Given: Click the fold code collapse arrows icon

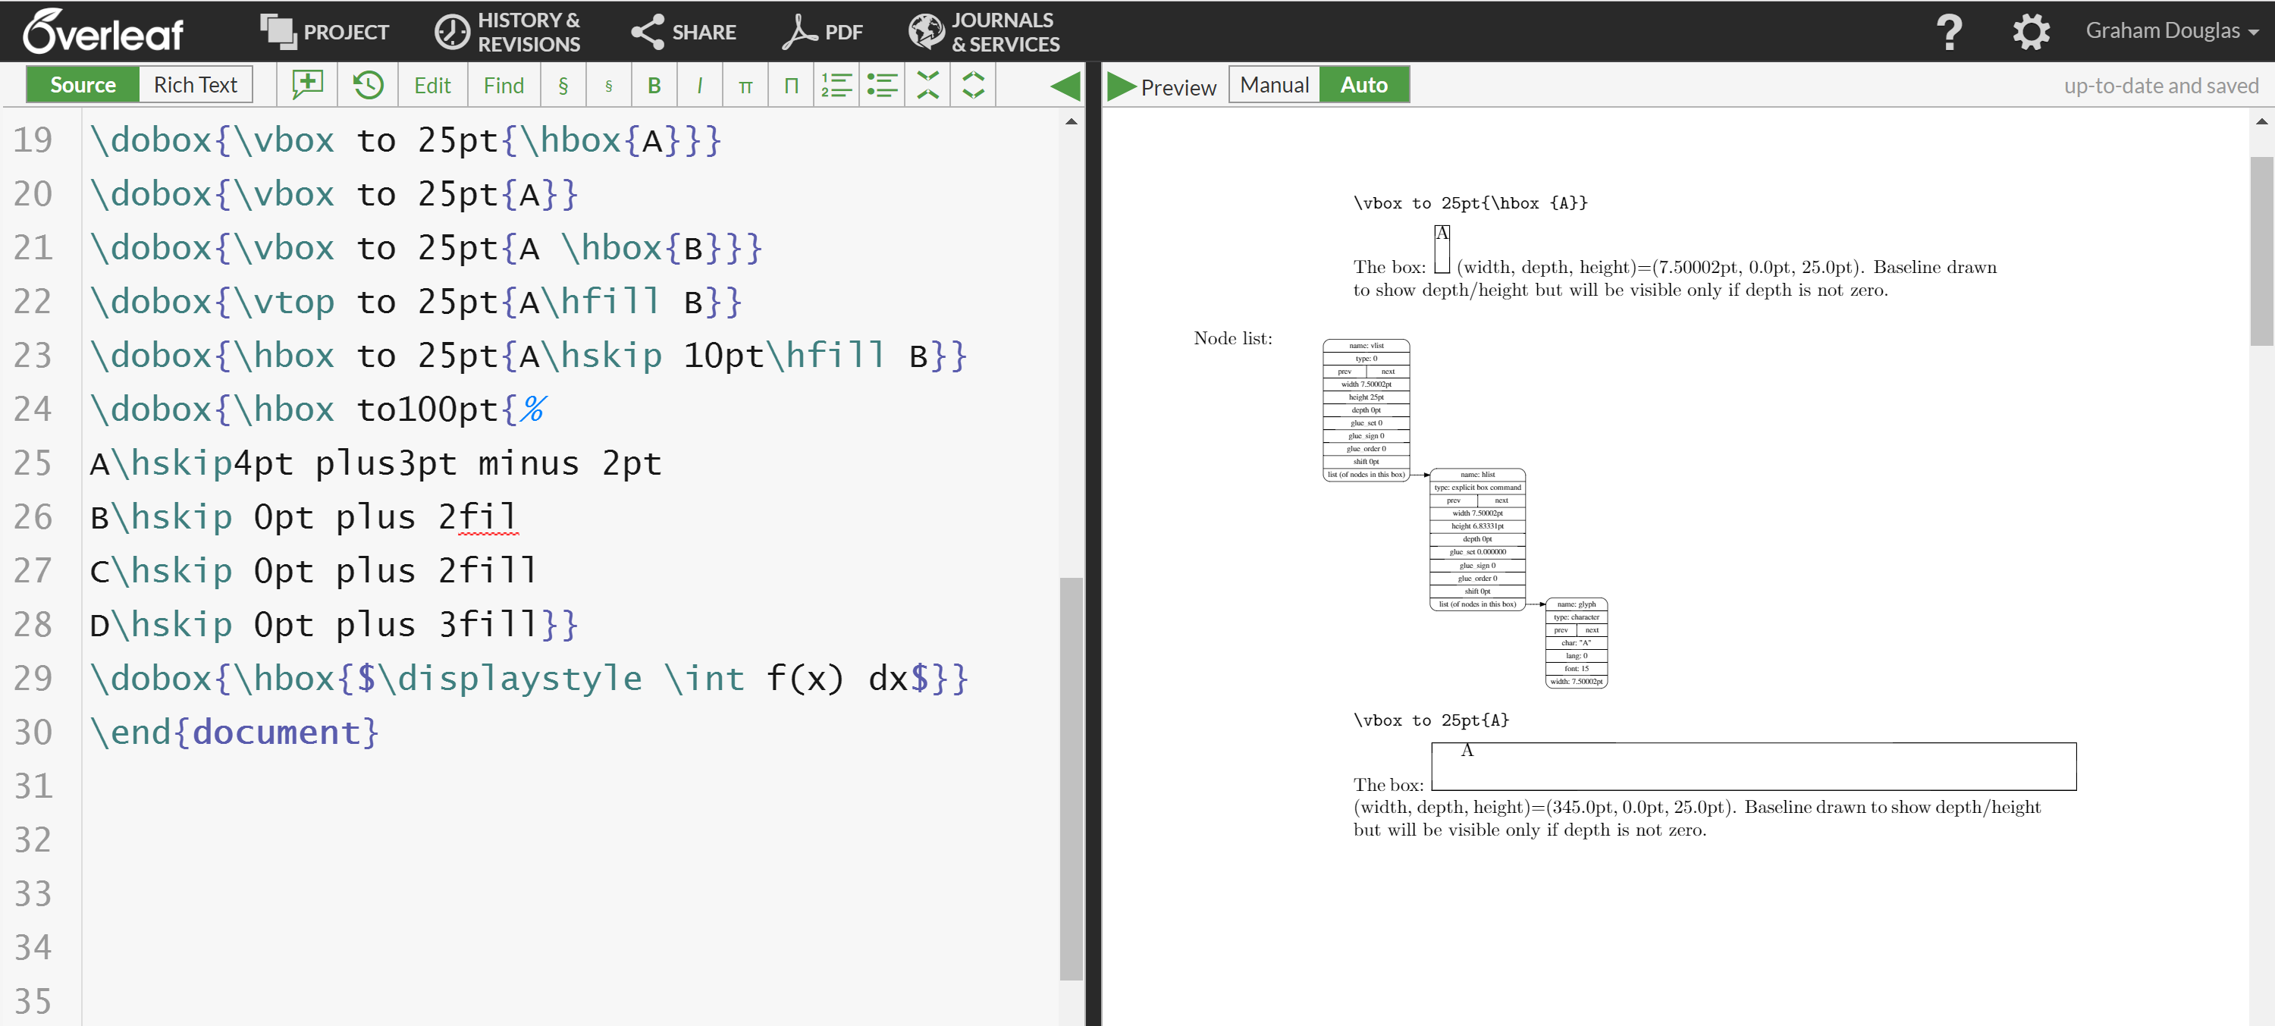Looking at the screenshot, I should 927,85.
